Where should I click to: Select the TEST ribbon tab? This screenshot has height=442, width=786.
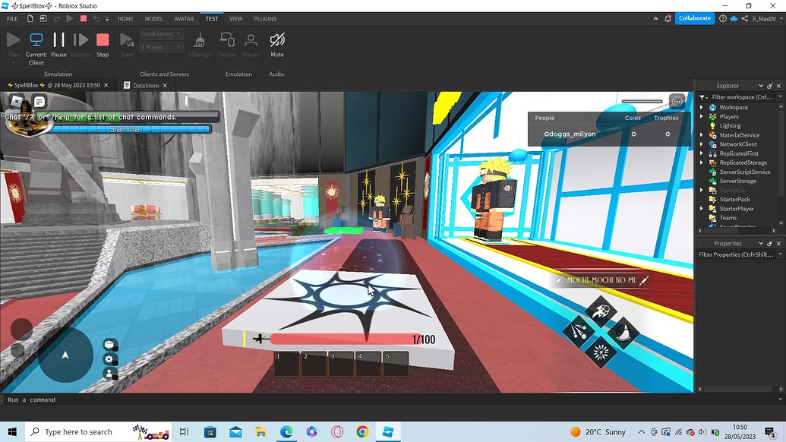click(x=212, y=18)
